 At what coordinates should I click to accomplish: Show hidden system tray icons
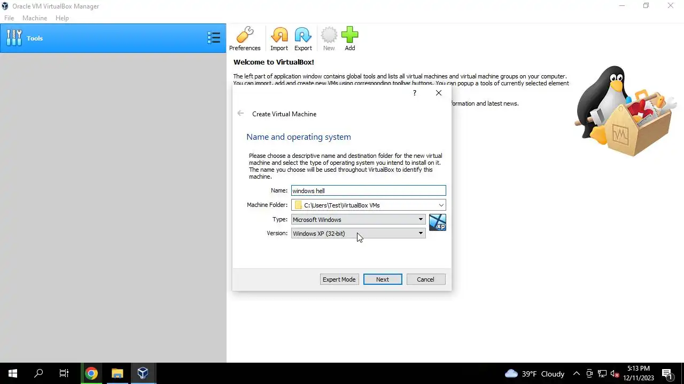click(x=577, y=373)
